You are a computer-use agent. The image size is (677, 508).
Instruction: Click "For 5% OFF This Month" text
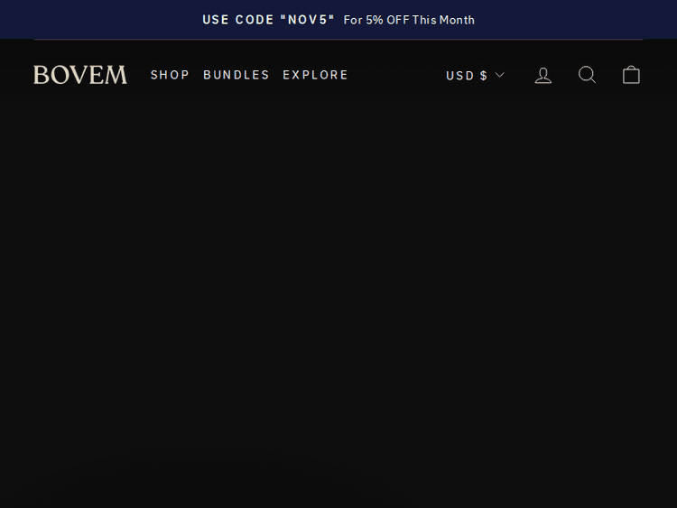pyautogui.click(x=409, y=20)
